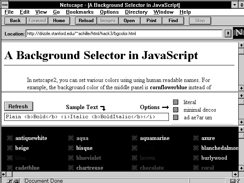This screenshot has height=183, width=244.
Task: Pick the azure color swatch
Action: pyautogui.click(x=196, y=138)
